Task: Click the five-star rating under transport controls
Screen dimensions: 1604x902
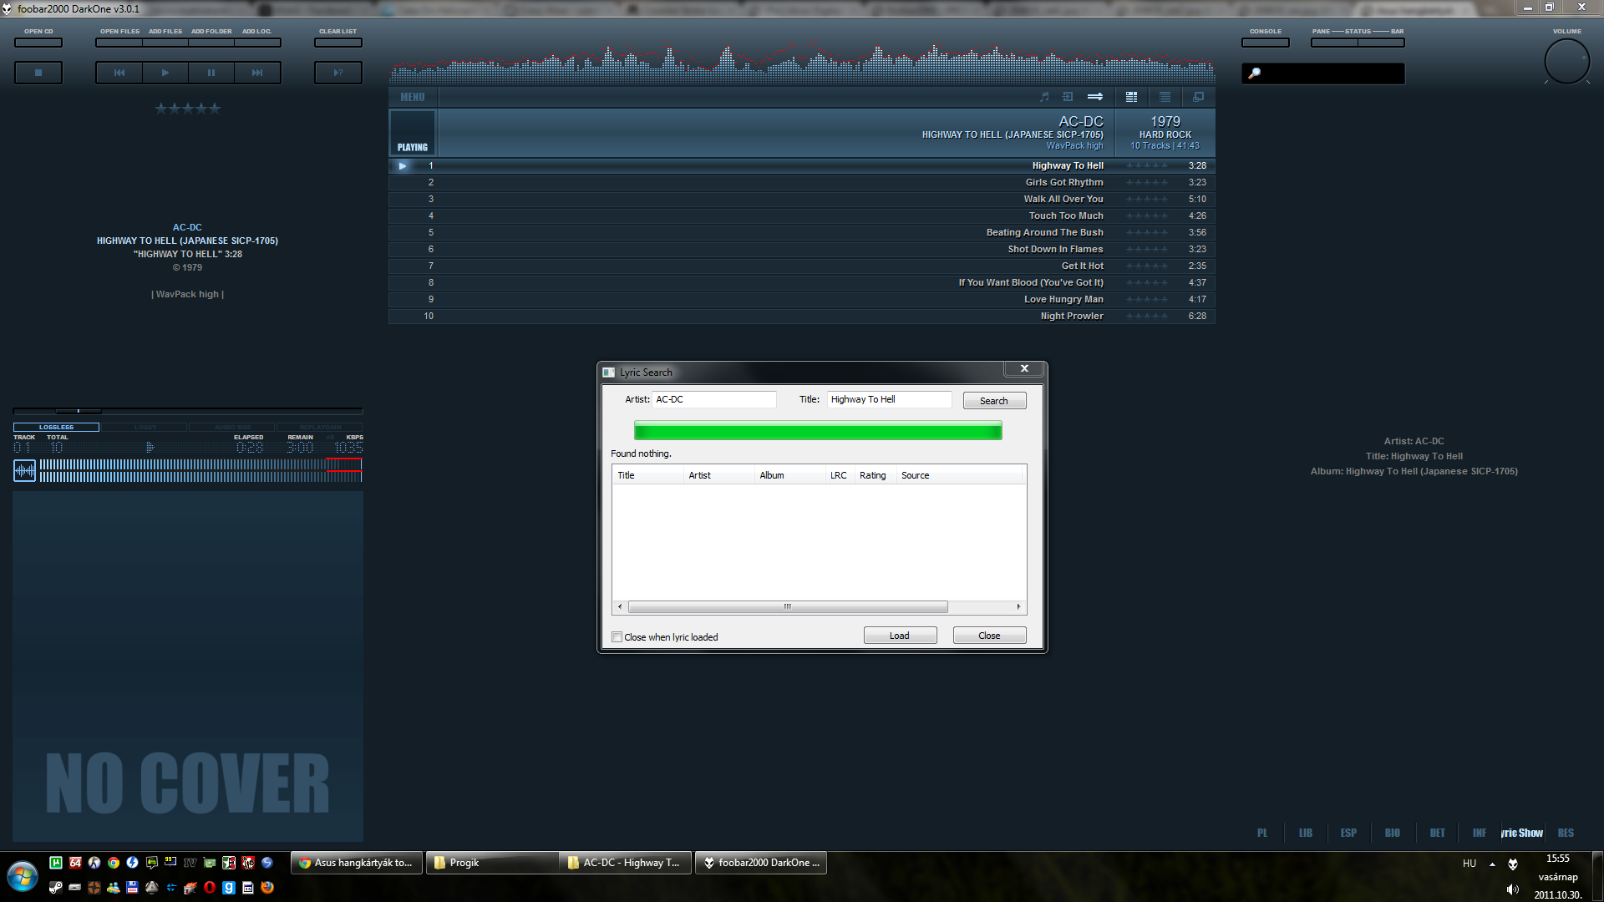Action: click(x=188, y=109)
